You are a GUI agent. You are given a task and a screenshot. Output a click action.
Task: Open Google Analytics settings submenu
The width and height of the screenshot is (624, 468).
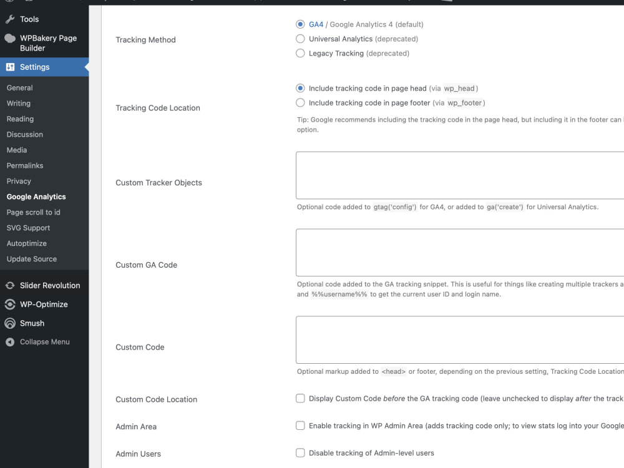pyautogui.click(x=36, y=197)
